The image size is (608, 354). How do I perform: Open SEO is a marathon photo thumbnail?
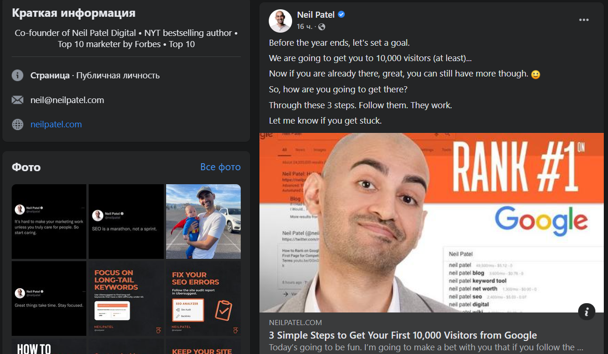[126, 222]
